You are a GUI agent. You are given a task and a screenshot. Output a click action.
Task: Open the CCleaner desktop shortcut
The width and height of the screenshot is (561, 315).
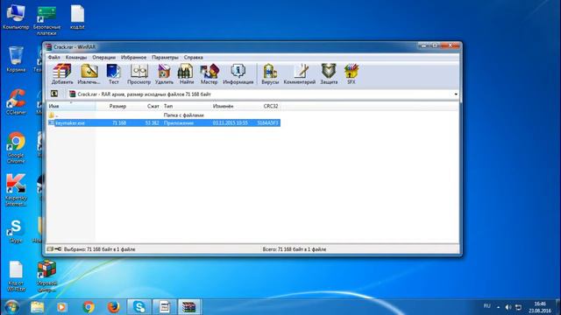point(16,102)
